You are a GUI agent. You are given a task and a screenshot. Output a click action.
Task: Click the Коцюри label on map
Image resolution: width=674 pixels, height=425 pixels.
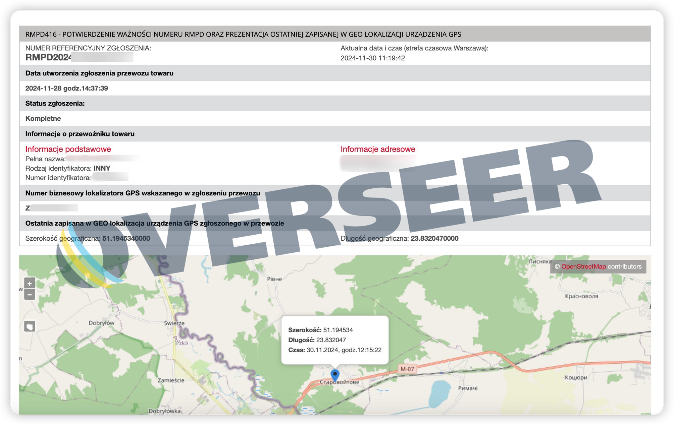576,377
